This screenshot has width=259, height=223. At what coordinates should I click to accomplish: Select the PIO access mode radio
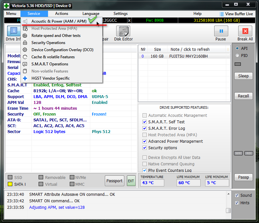pyautogui.click(x=237, y=55)
